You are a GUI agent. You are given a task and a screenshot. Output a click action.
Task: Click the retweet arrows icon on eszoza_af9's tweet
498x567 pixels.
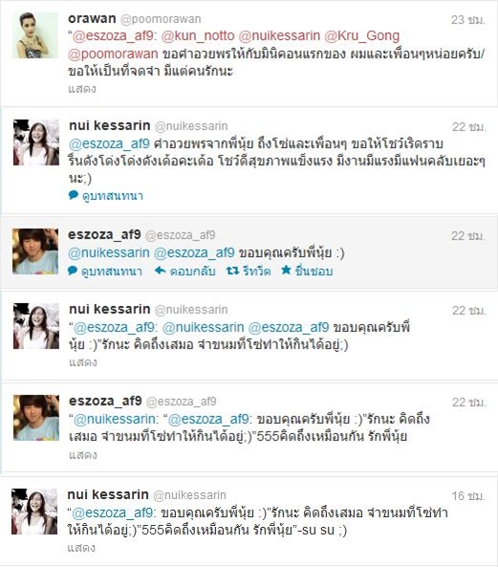click(232, 271)
